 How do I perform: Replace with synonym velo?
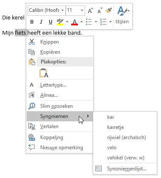click(125, 148)
